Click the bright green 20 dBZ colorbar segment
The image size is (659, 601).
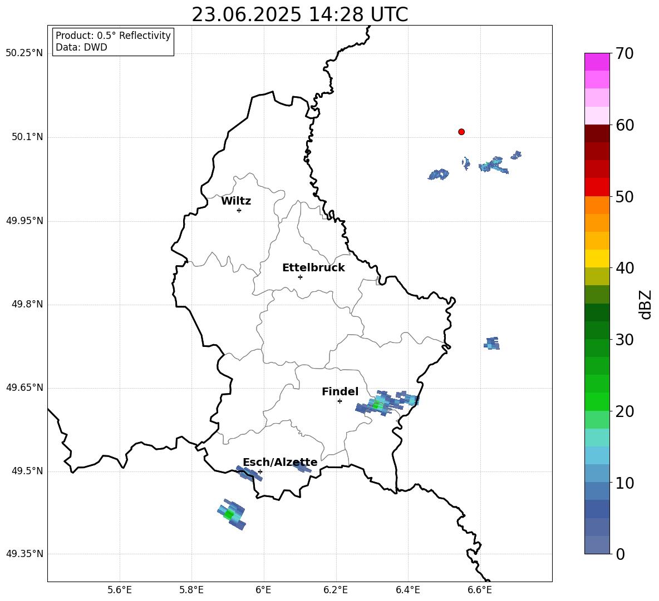point(597,401)
